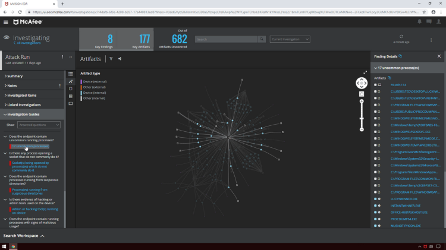This screenshot has width=446, height=250.
Task: Click the refresh icon above 'a minute ago'
Action: coord(401,37)
